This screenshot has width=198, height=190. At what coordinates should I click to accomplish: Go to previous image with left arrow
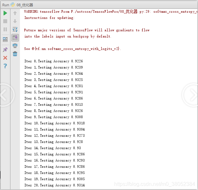[6, 95]
